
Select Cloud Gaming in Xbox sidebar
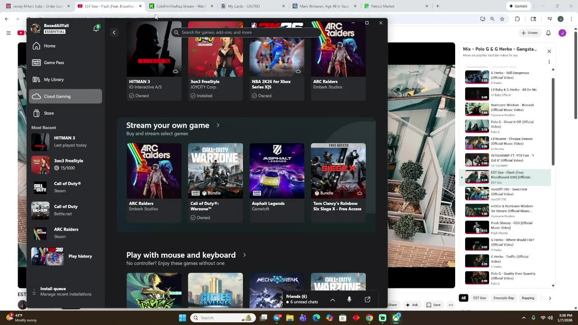click(x=65, y=96)
